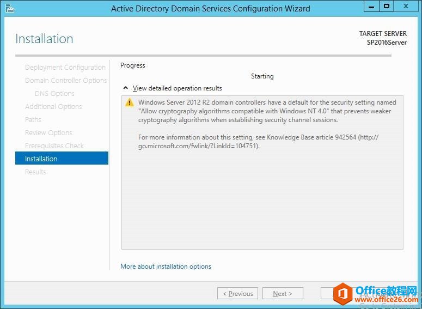Click the wizard app icon in title bar

pyautogui.click(x=9, y=8)
